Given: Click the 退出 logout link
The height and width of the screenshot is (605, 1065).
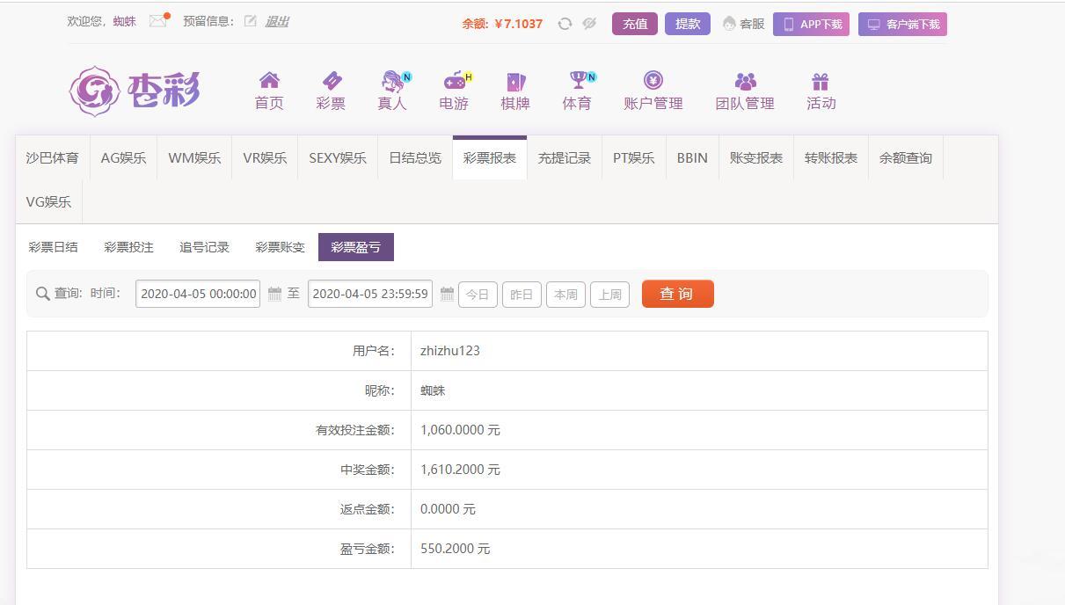Looking at the screenshot, I should point(277,21).
